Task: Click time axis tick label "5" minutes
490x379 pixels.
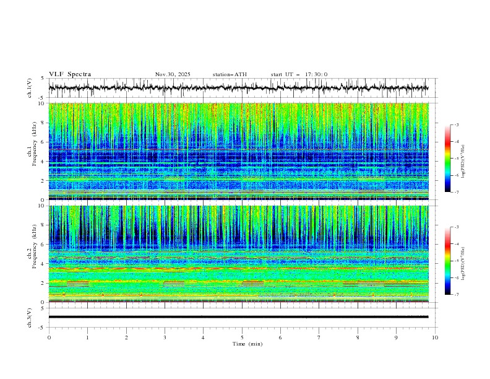Action: 242,338
